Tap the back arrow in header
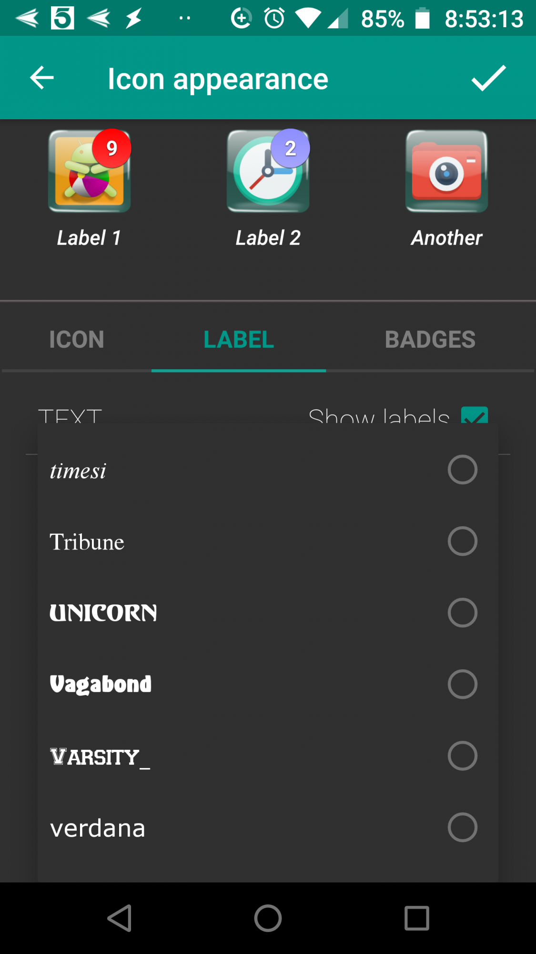Screen dimensions: 536x954 point(42,78)
